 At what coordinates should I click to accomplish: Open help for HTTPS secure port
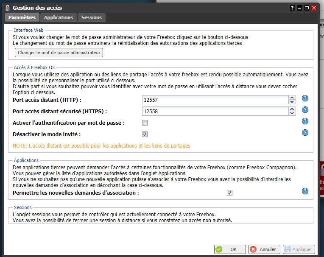tap(305, 110)
